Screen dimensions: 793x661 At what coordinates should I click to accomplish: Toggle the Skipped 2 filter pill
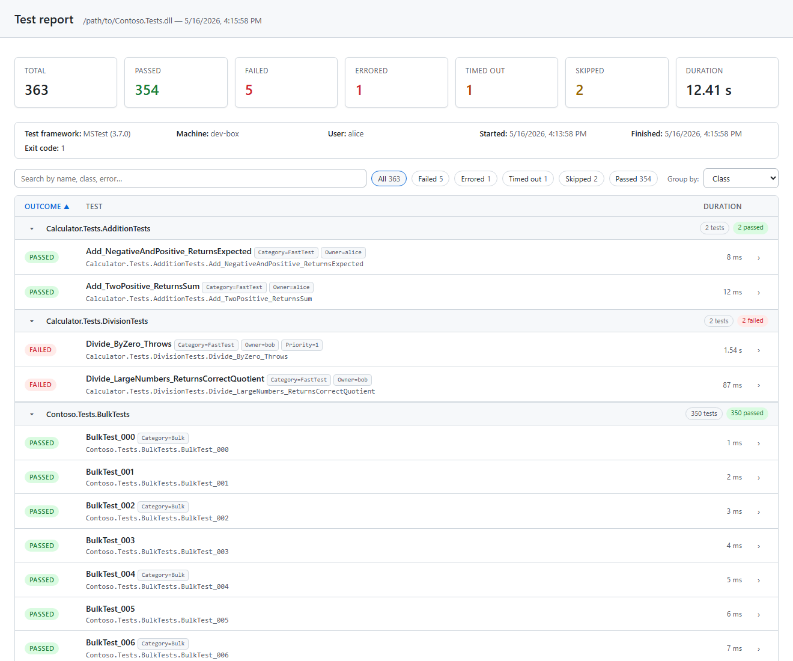(582, 178)
